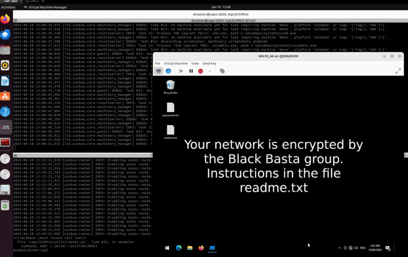Pause the Win10_64 virtual machine
The width and height of the screenshot is (408, 257).
tap(191, 71)
